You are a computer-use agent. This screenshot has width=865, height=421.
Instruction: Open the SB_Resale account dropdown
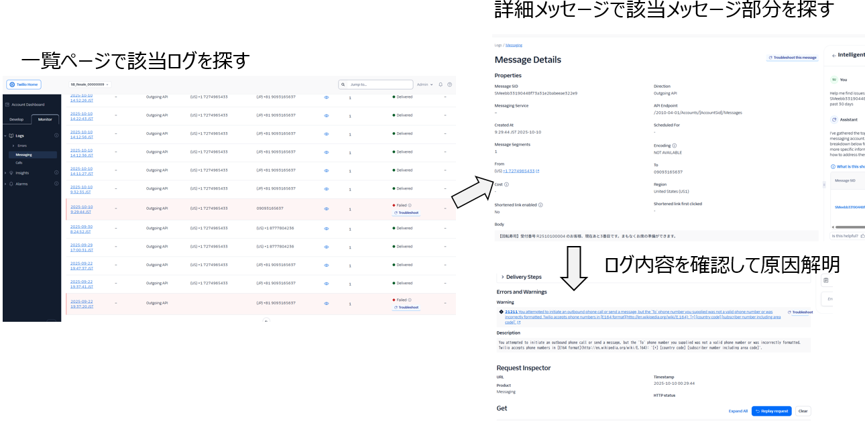point(91,84)
